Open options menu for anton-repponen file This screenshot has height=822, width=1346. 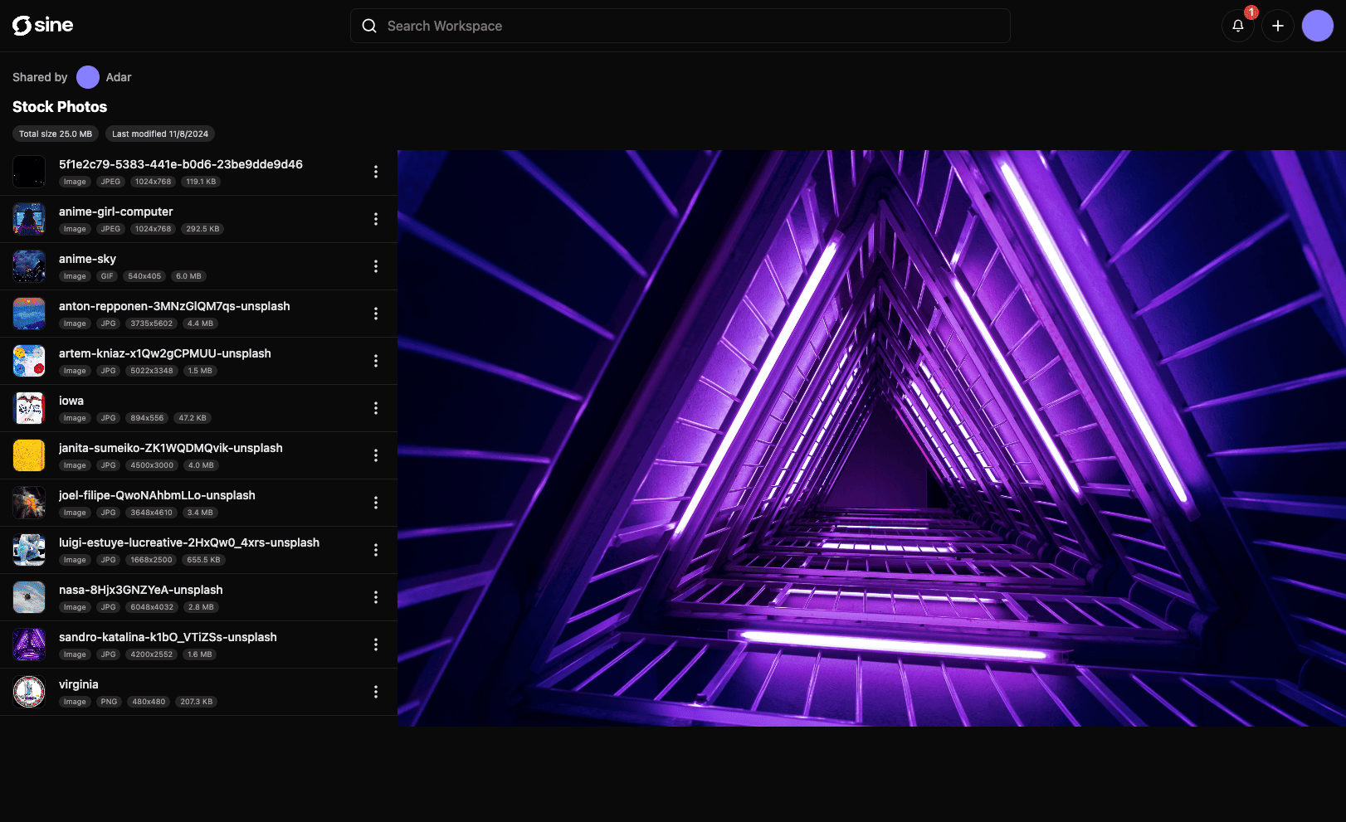pyautogui.click(x=376, y=314)
